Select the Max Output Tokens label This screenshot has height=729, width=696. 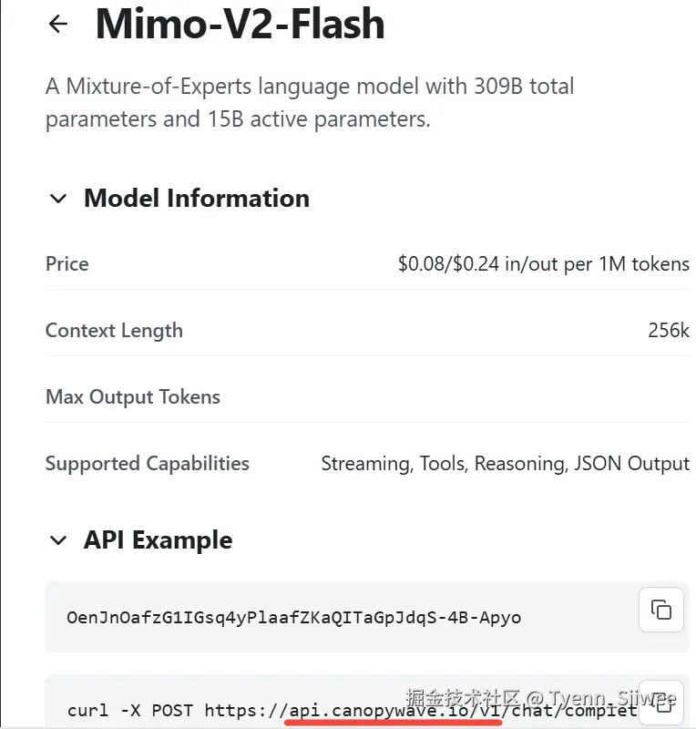(x=133, y=397)
